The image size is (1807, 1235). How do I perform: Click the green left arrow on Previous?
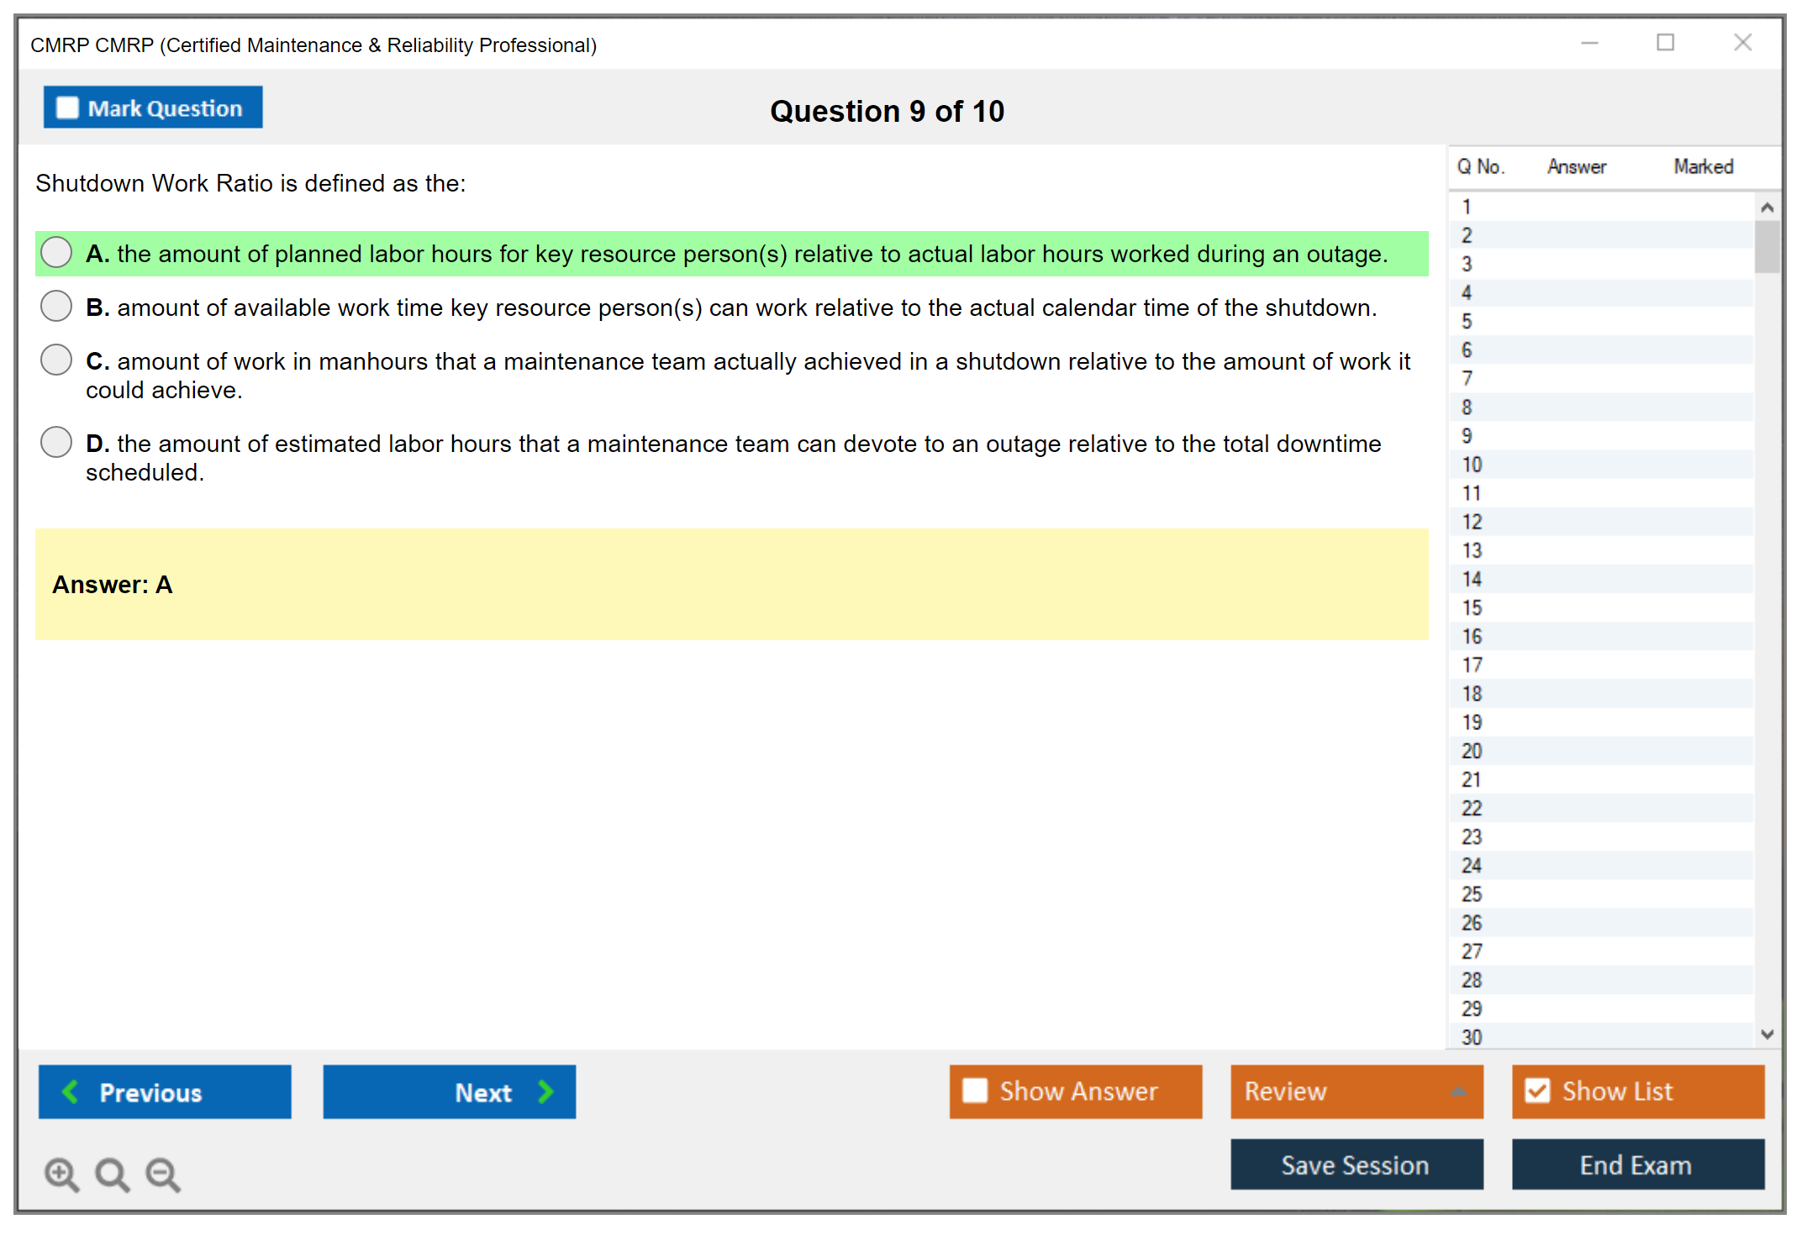pos(71,1091)
